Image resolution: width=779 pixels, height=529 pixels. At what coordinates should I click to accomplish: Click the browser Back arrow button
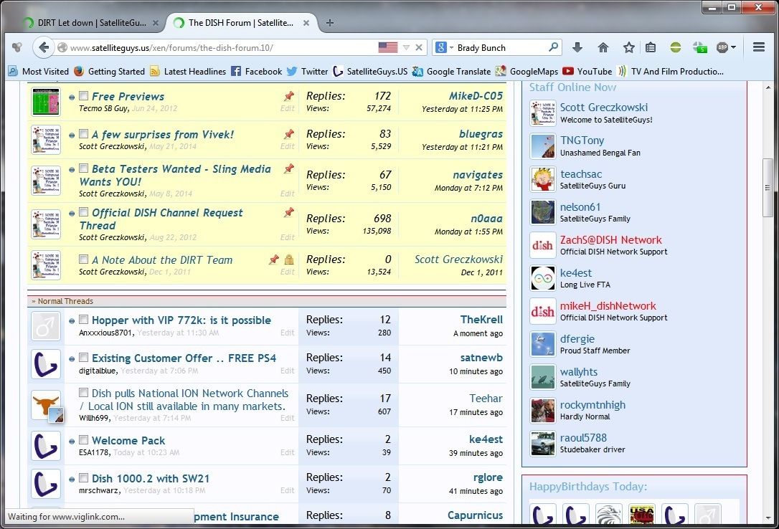(44, 47)
